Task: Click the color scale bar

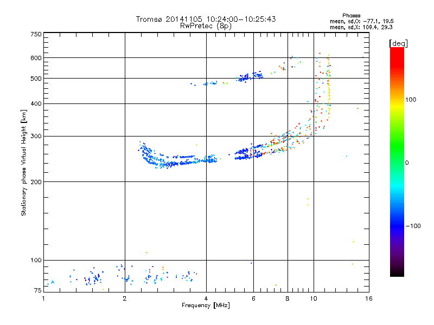Action: point(397,161)
